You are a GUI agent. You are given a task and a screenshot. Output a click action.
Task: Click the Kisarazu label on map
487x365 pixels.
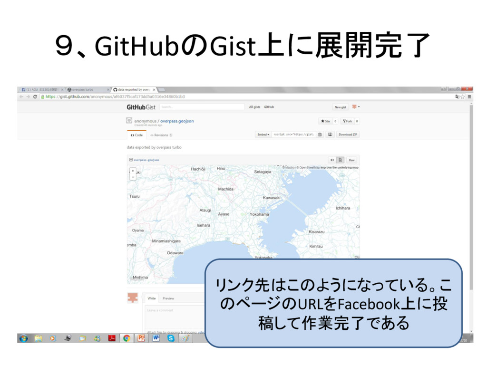(316, 232)
